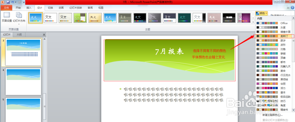
Task: Choose the 精装书 color scheme
Action: click(274, 109)
